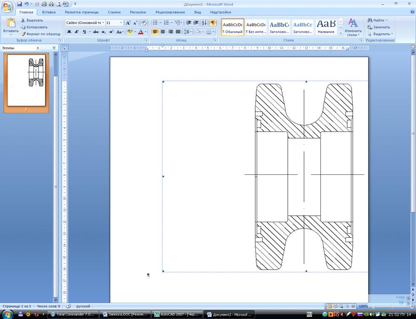Click the strikethrough text icon
Viewport: 416px width, 319px height.
click(x=96, y=32)
